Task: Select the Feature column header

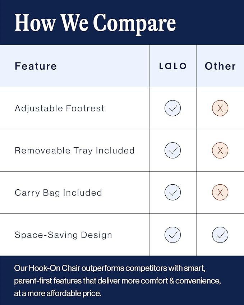Action: 36,66
